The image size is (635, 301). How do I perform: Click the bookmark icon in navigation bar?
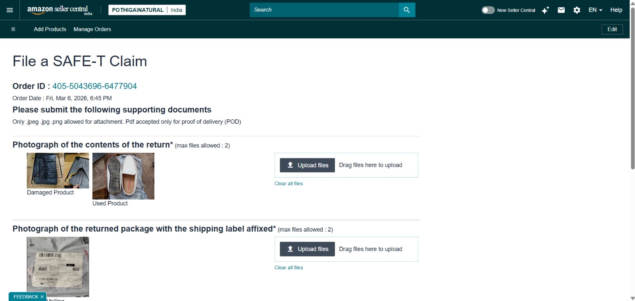pos(13,29)
